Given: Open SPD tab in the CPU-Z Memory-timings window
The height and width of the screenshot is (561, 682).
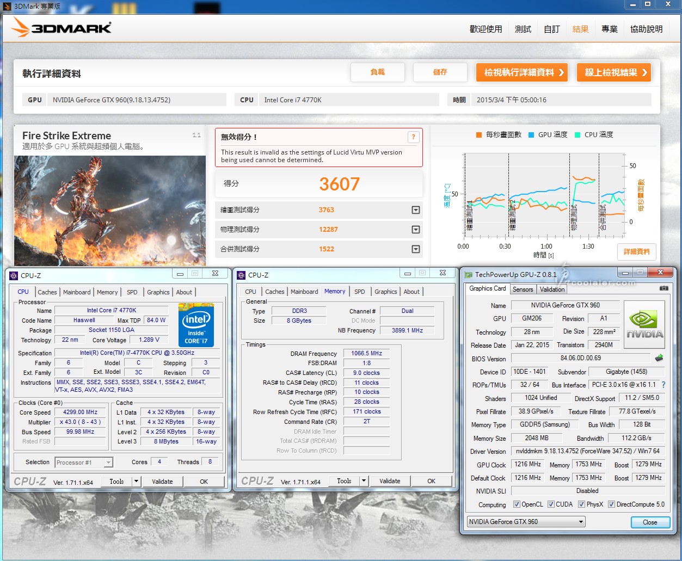Looking at the screenshot, I should point(360,292).
